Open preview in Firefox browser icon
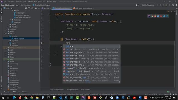The width and height of the screenshot is (178, 100). pos(155,16)
